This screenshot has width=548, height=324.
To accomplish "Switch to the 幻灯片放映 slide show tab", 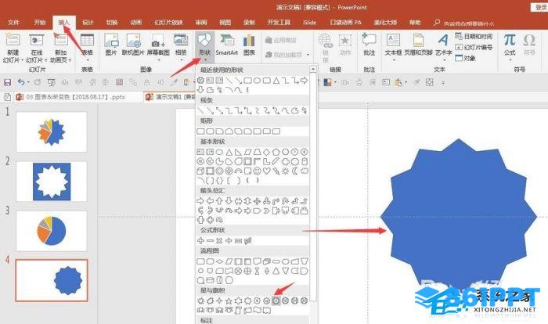I will pyautogui.click(x=168, y=23).
